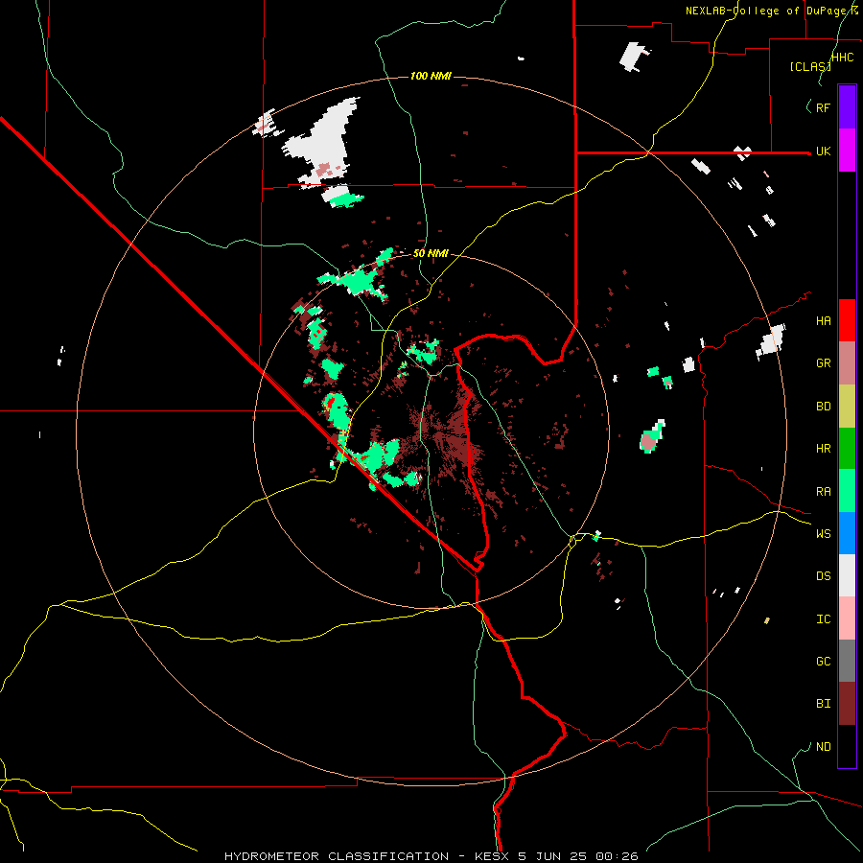The width and height of the screenshot is (863, 863).
Task: Click the purple RF legend color swatch
Action: pos(847,106)
